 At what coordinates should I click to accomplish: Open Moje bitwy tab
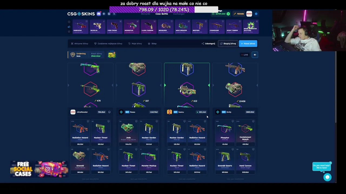tap(135, 43)
